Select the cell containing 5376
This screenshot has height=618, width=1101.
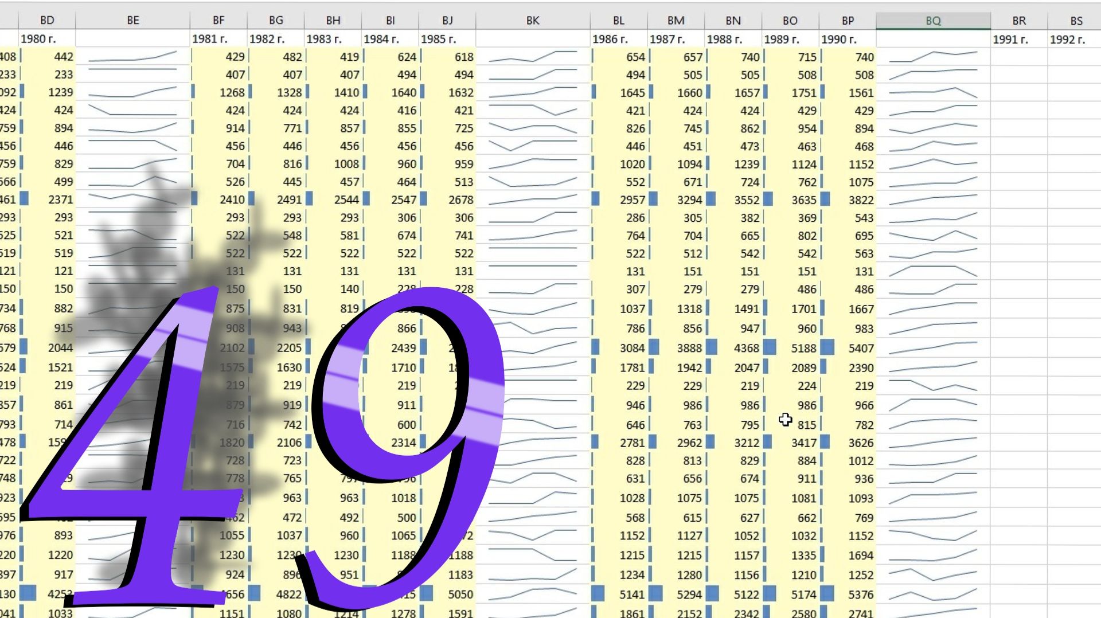coord(848,594)
